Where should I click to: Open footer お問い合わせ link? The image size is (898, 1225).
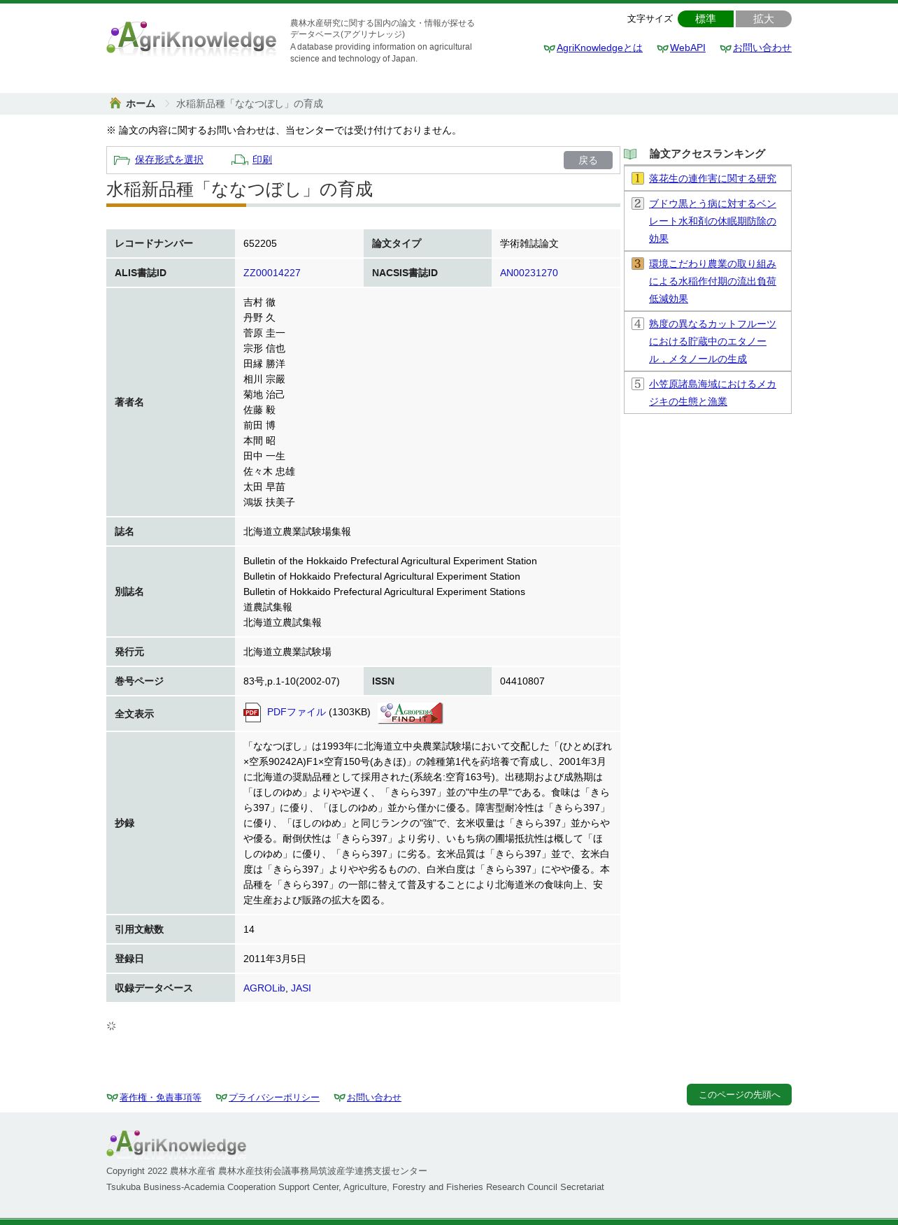coord(374,1098)
